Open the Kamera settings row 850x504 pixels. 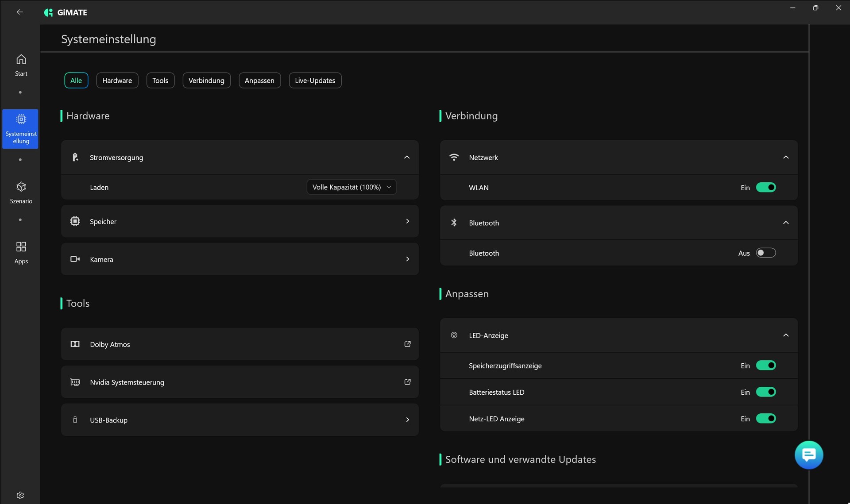click(x=240, y=259)
